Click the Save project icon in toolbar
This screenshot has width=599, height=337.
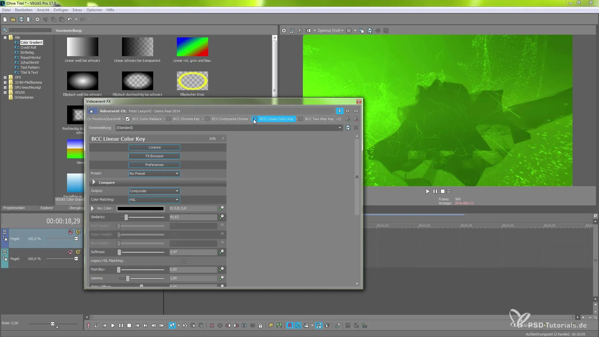[21, 19]
